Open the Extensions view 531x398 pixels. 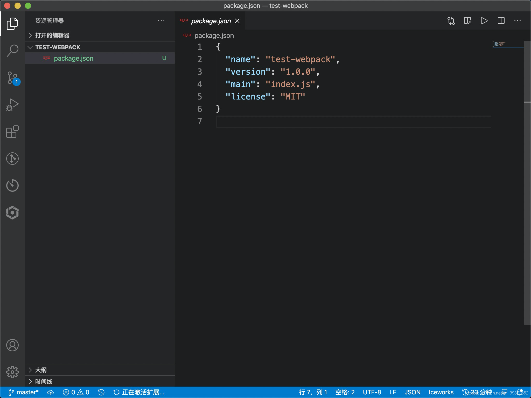pos(12,132)
